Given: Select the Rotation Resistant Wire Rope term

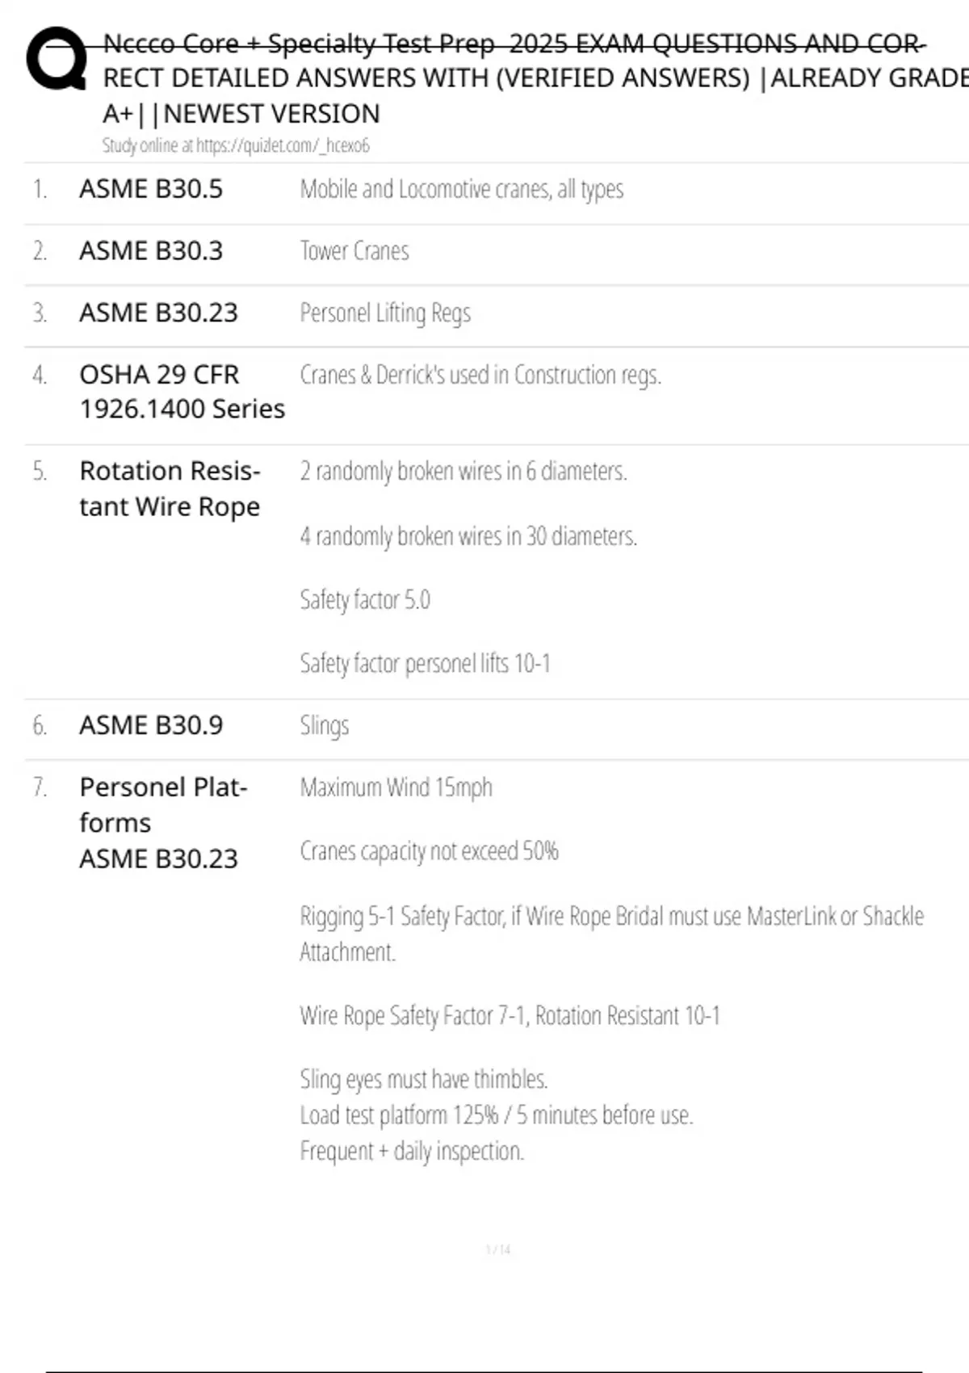Looking at the screenshot, I should click(x=170, y=489).
